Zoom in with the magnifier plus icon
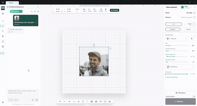This screenshot has height=106, width=197. [x=79, y=101]
